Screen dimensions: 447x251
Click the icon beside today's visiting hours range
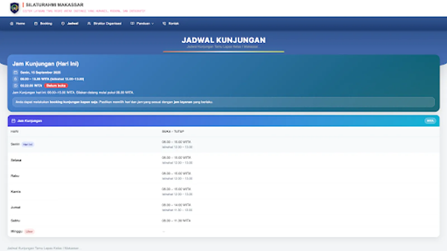coord(16,79)
